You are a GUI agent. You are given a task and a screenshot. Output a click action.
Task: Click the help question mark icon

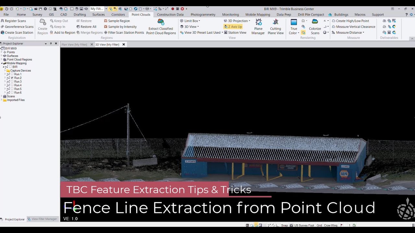click(407, 15)
